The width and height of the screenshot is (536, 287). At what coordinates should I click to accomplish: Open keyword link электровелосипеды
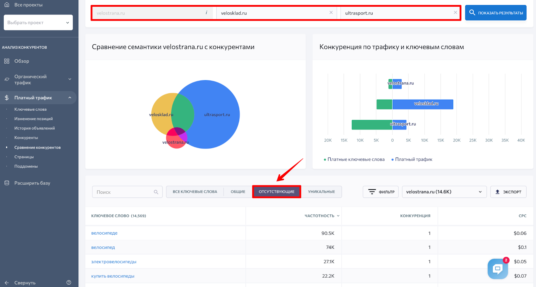[x=114, y=262]
